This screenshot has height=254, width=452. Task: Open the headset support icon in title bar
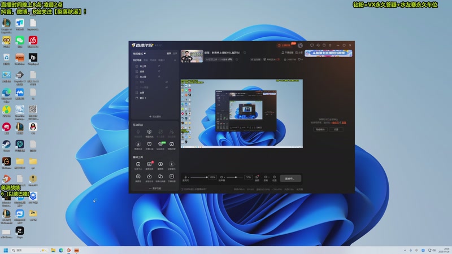pyautogui.click(x=318, y=45)
